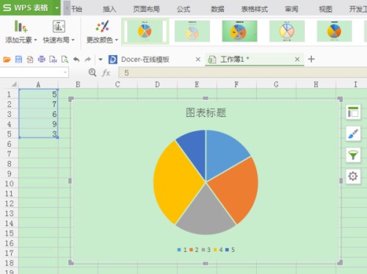The height and width of the screenshot is (274, 367).
Task: Insert a function with the fx icon
Action: point(106,73)
